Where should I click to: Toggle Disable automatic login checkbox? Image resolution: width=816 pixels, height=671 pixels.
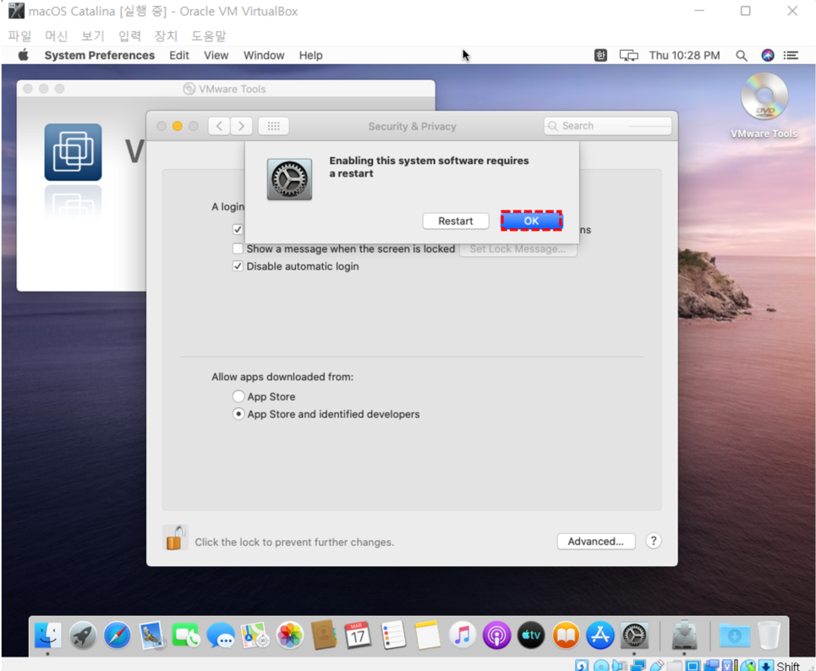[x=238, y=266]
